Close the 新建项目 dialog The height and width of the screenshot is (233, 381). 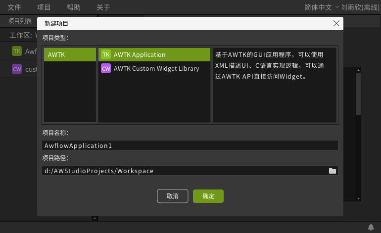tap(336, 23)
